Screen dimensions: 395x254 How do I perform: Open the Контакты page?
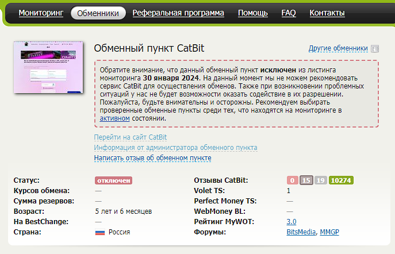coord(327,13)
